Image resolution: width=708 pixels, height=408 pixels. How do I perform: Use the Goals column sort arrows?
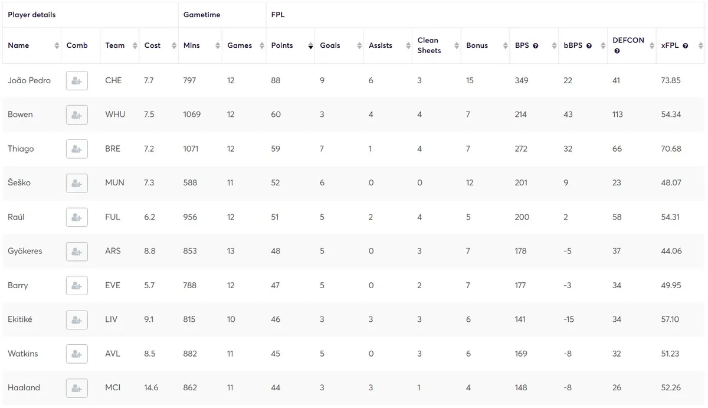tap(360, 45)
